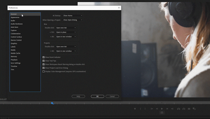
Task: Close the Preferences dialog
Action: 119,8
